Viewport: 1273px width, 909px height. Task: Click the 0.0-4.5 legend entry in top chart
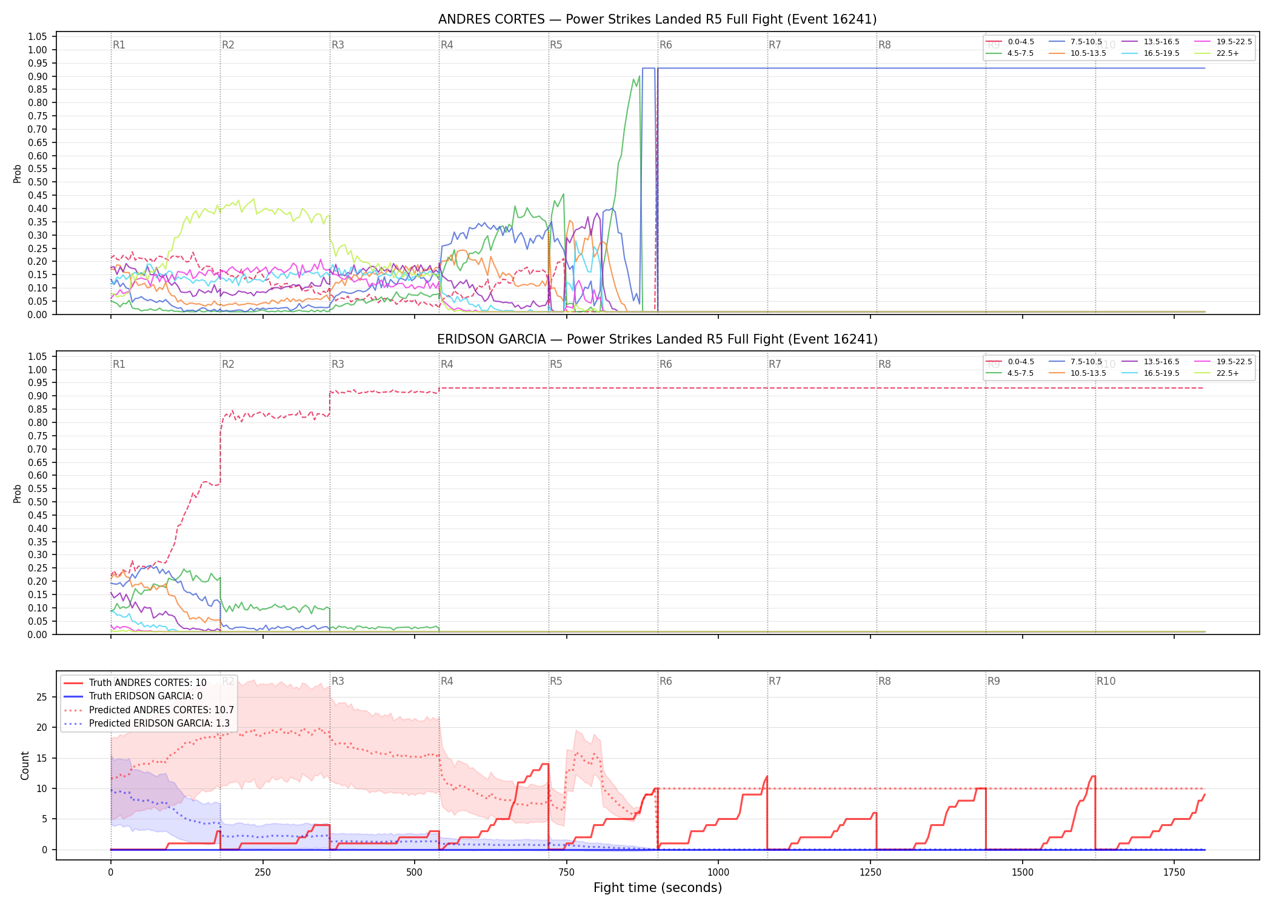pos(1010,42)
